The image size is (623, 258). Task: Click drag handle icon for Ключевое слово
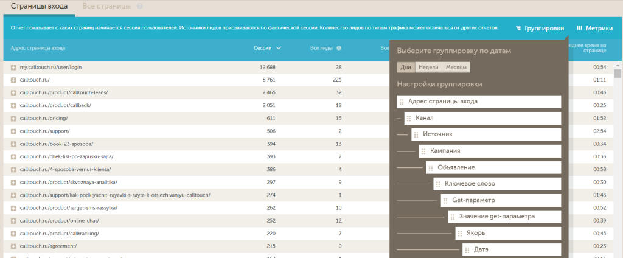pos(438,184)
